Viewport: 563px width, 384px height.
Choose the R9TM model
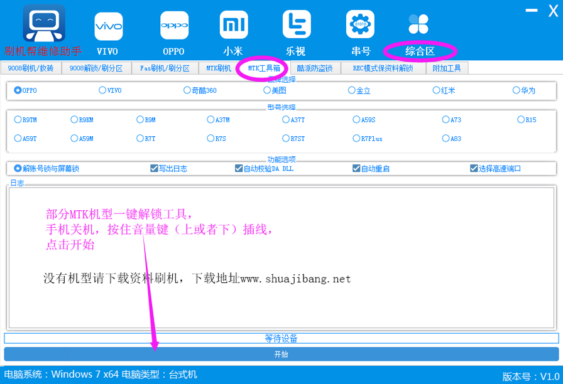click(18, 120)
